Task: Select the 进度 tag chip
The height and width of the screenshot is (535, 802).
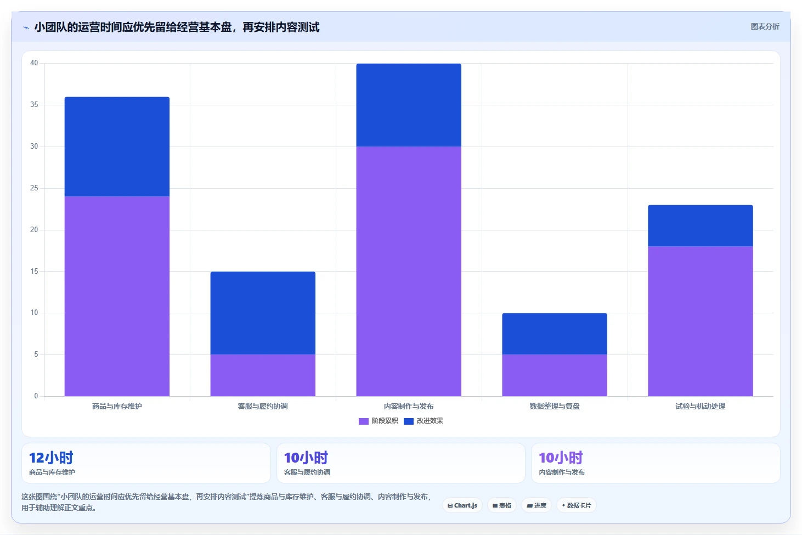Action: [x=536, y=505]
